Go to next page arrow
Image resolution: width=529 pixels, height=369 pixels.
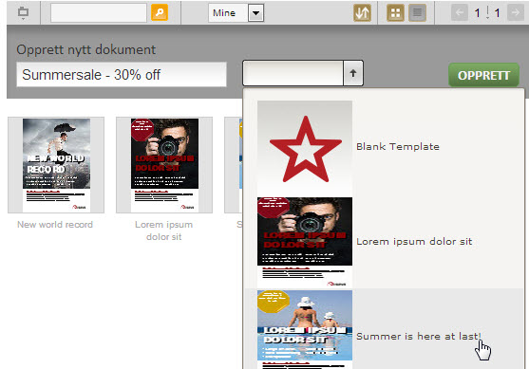(516, 12)
